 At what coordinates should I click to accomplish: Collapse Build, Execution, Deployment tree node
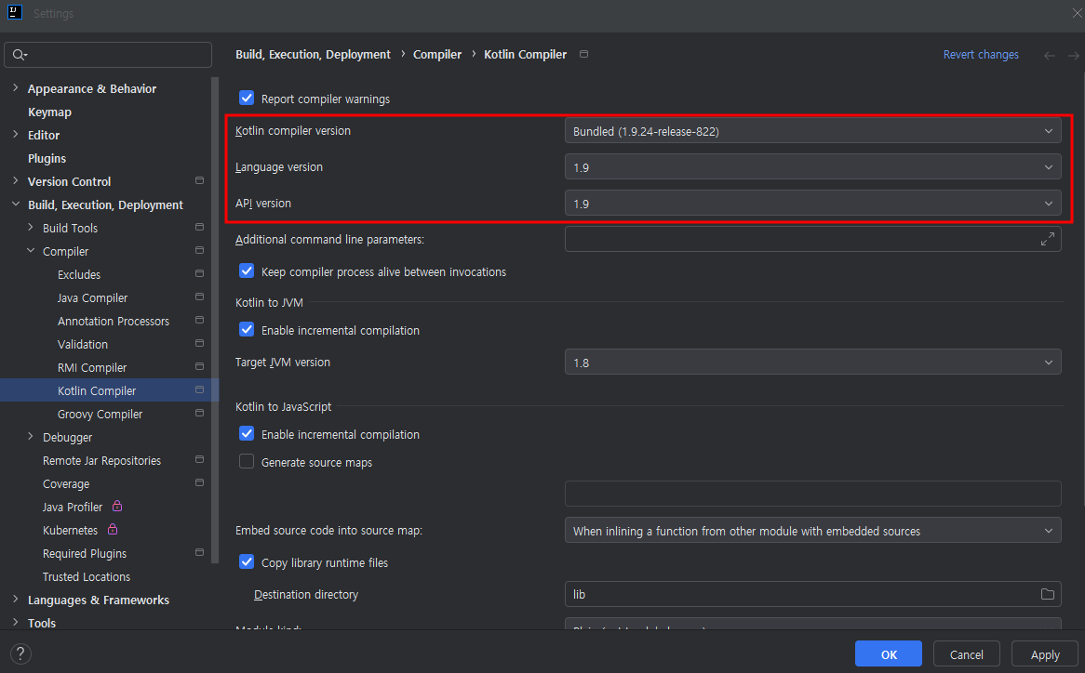[x=15, y=205]
